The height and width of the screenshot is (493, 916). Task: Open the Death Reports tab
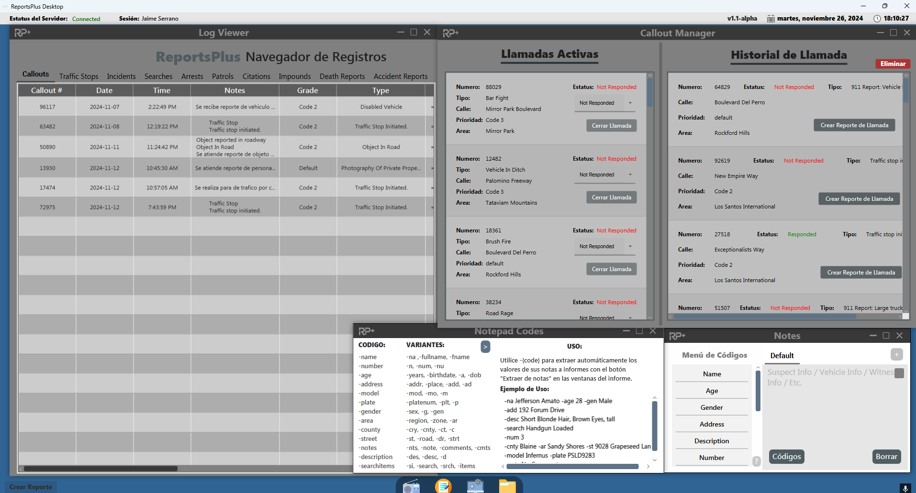point(342,77)
